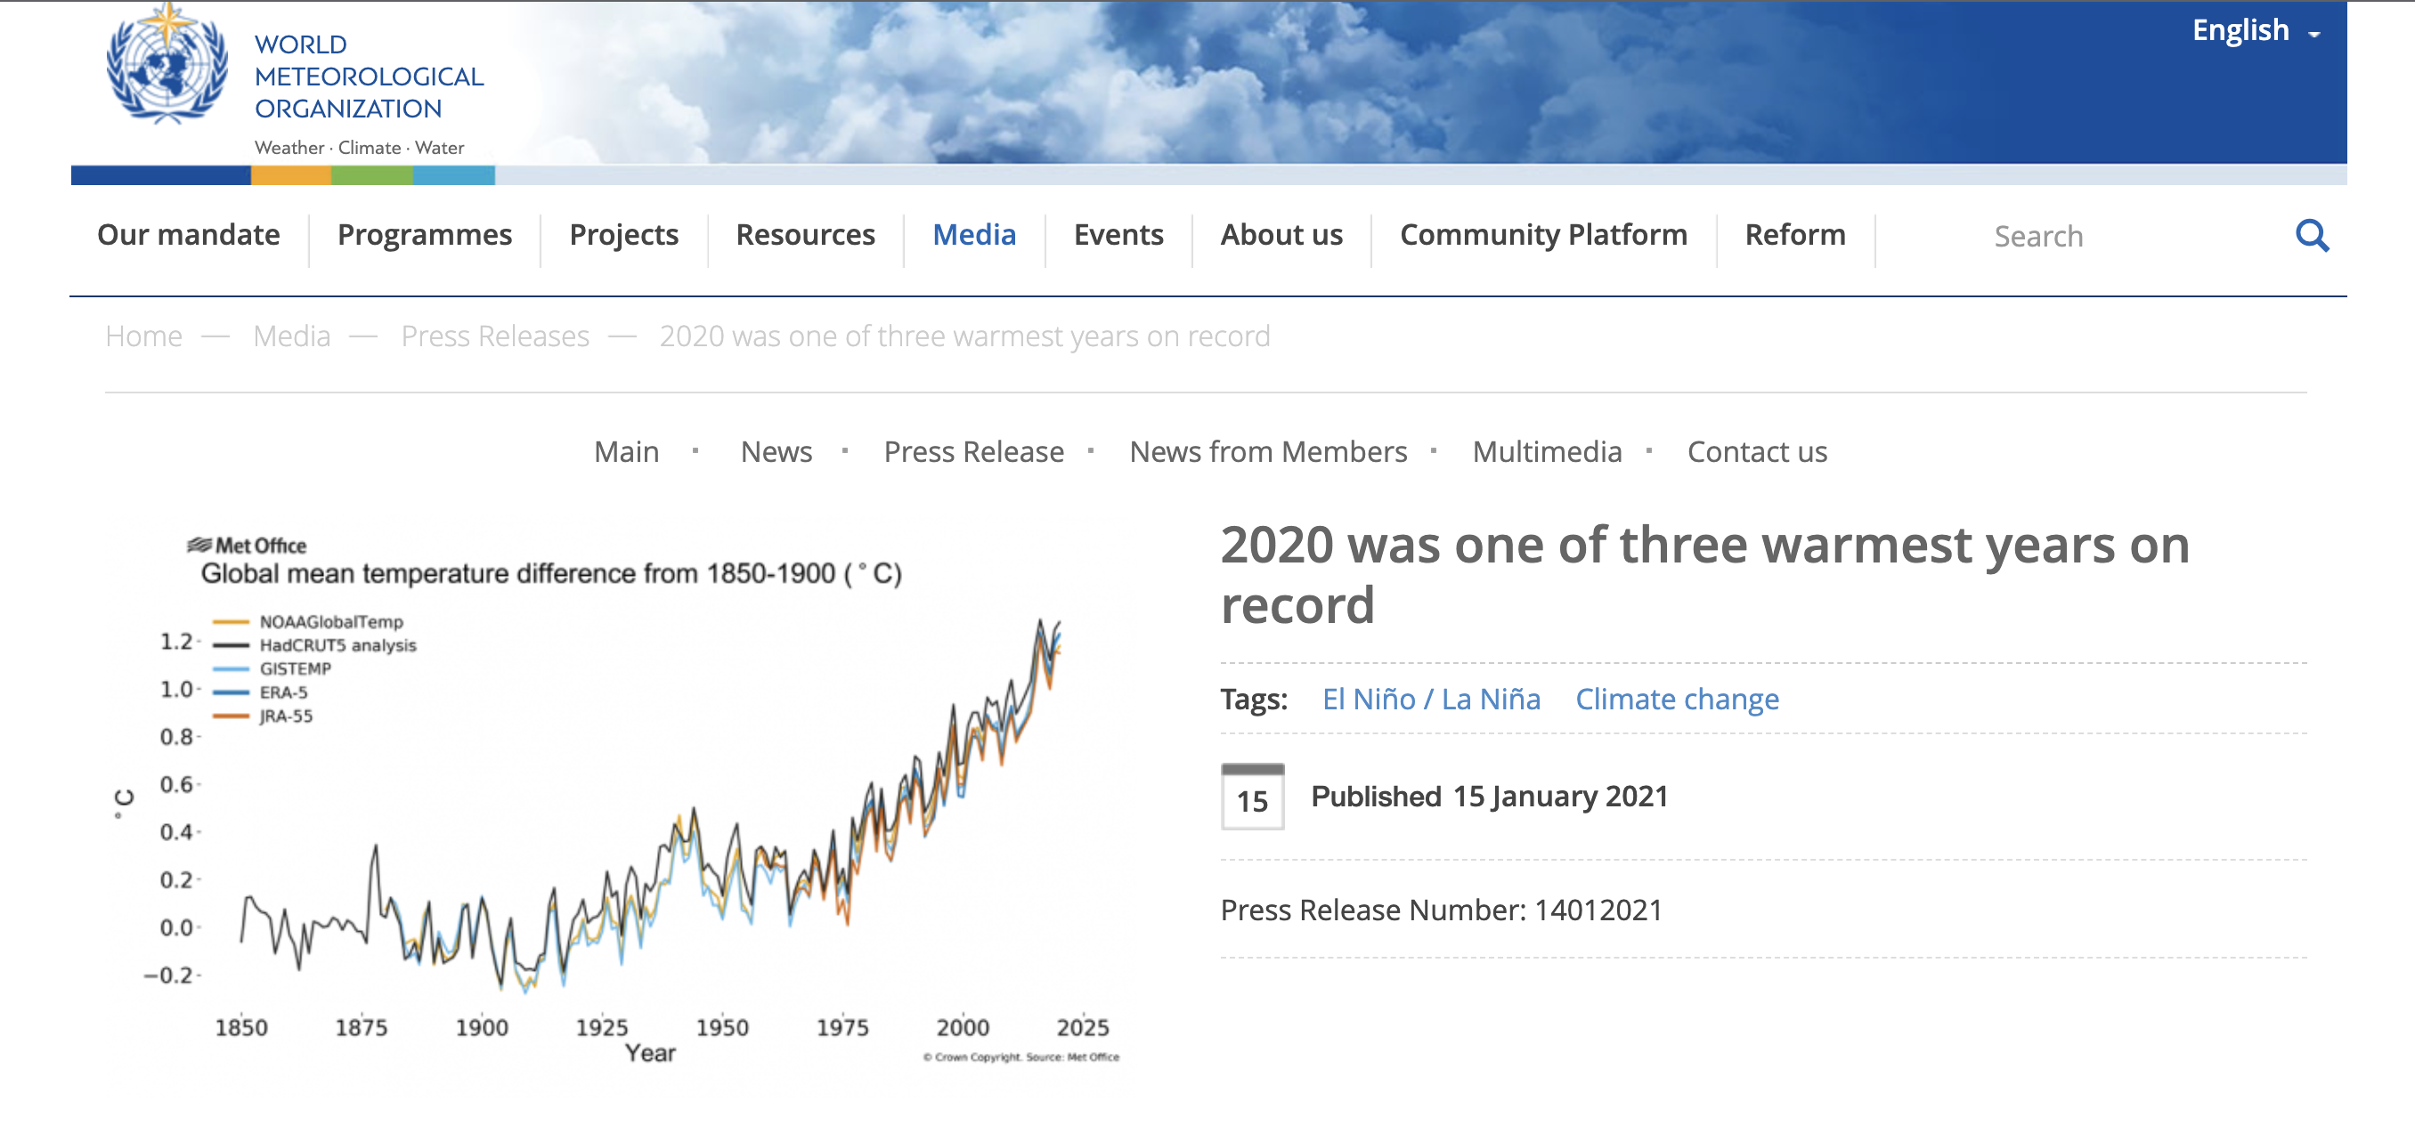The width and height of the screenshot is (2415, 1141).
Task: Go to the Multimedia section
Action: [x=1548, y=451]
